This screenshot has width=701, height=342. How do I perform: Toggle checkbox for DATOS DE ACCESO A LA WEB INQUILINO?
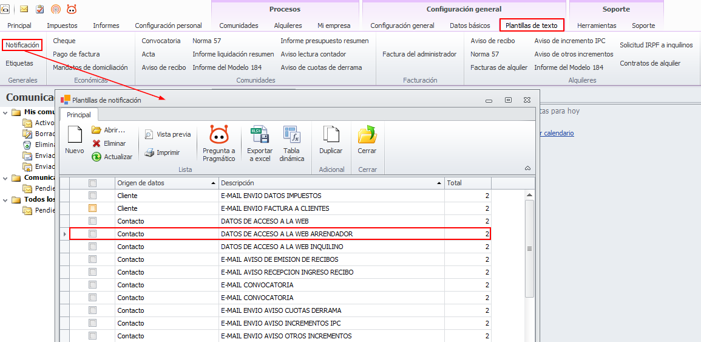point(92,247)
